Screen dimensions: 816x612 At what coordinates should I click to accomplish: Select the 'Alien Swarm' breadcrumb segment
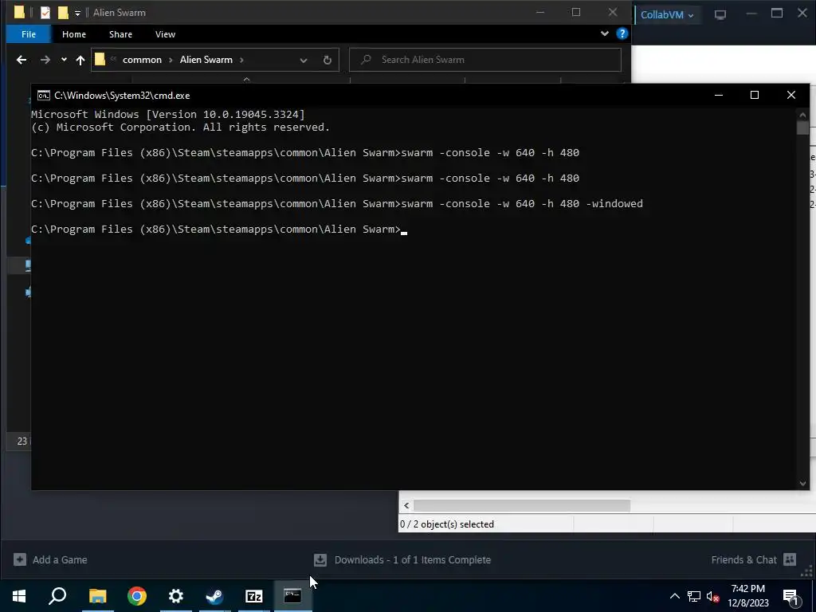[x=206, y=60]
